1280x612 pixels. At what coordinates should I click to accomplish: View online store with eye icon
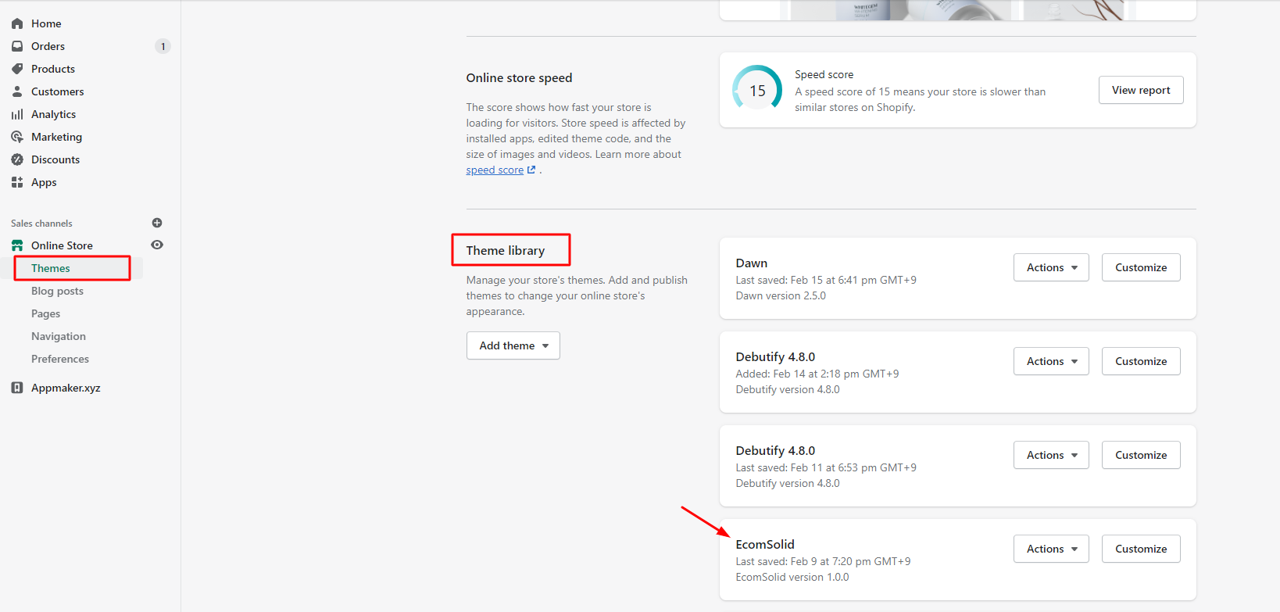157,245
